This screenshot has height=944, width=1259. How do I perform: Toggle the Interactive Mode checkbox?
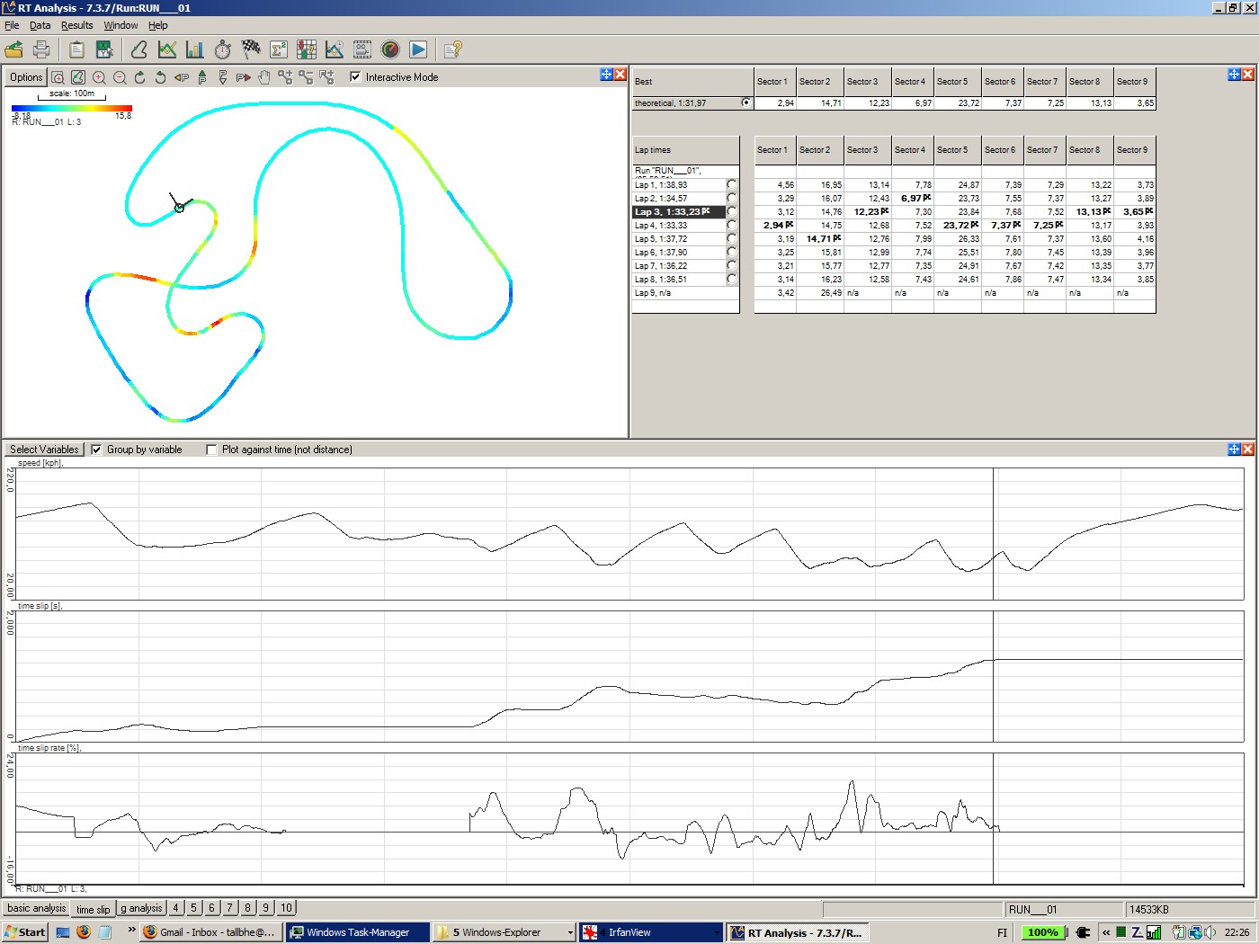[x=355, y=77]
